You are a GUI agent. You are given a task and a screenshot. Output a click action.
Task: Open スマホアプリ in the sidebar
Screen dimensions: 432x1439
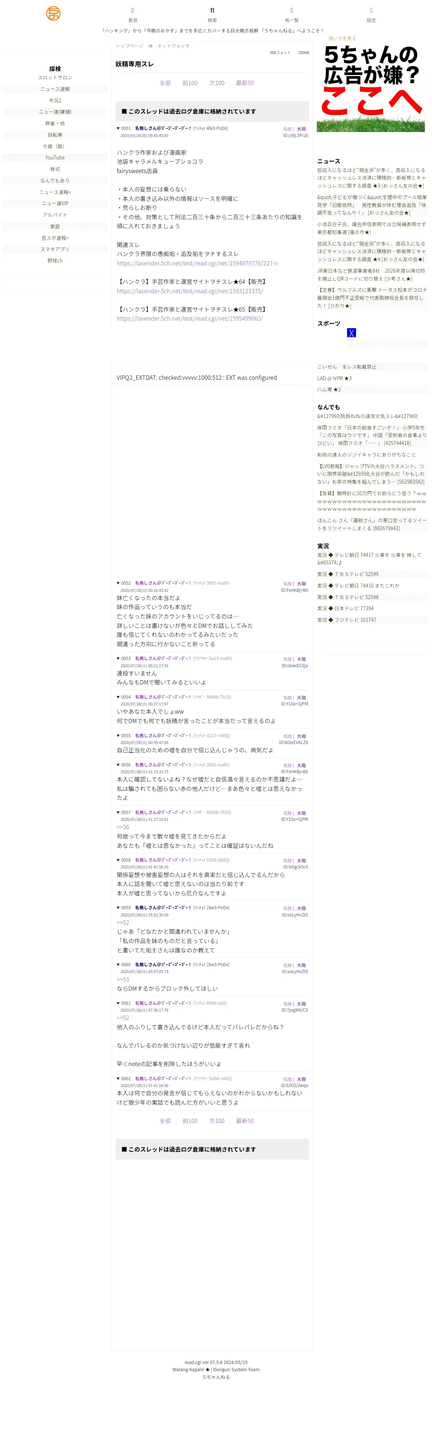[x=55, y=249]
